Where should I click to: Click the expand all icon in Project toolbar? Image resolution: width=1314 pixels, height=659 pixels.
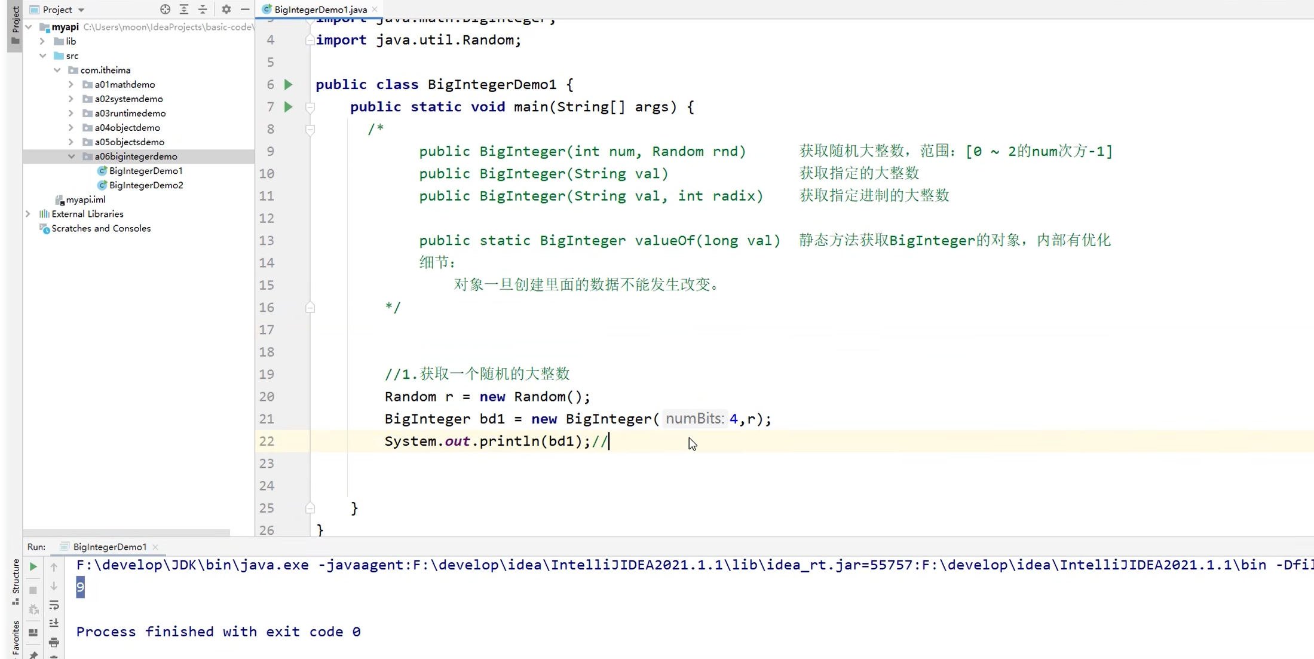tap(184, 10)
